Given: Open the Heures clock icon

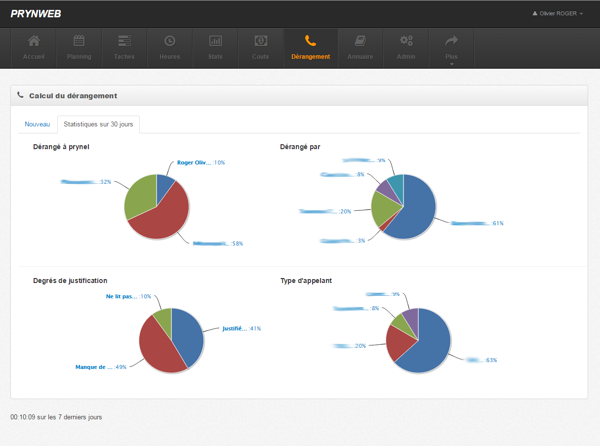Looking at the screenshot, I should pos(170,41).
